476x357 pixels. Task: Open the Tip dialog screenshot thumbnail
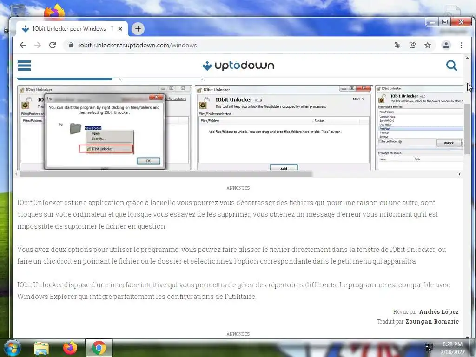click(x=105, y=128)
